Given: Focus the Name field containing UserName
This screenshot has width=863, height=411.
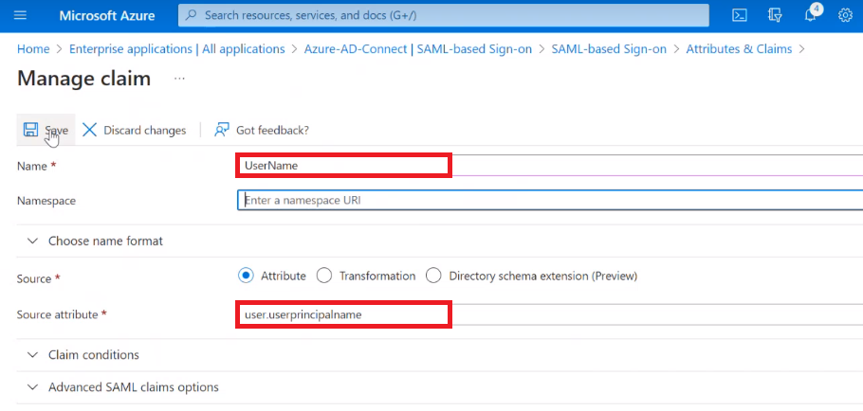Looking at the screenshot, I should (550, 166).
